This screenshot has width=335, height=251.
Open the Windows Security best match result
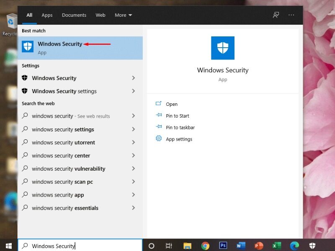coord(60,47)
